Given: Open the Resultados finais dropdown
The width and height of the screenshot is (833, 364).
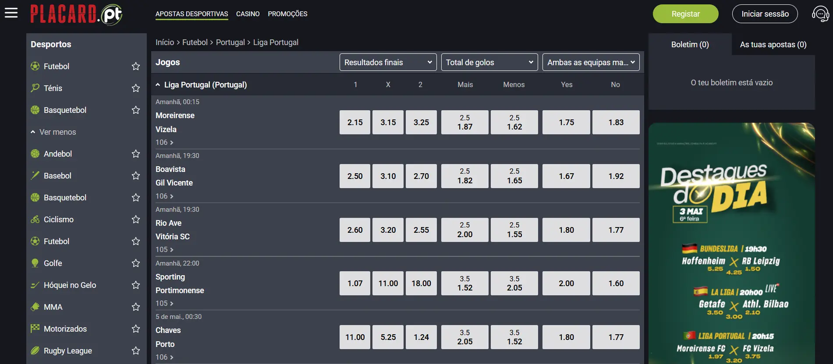Looking at the screenshot, I should (388, 62).
